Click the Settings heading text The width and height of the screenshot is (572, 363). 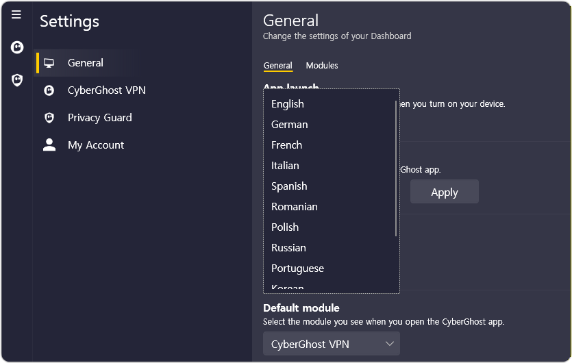coord(69,21)
